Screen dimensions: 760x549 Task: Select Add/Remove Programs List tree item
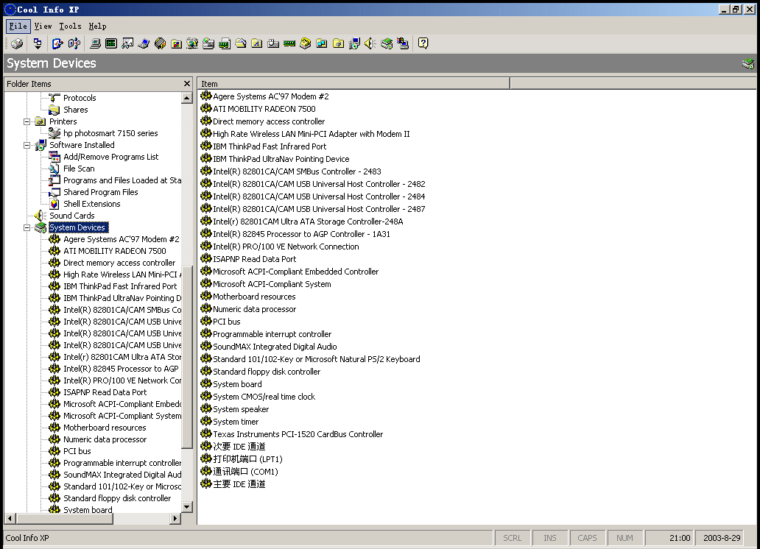tap(111, 157)
